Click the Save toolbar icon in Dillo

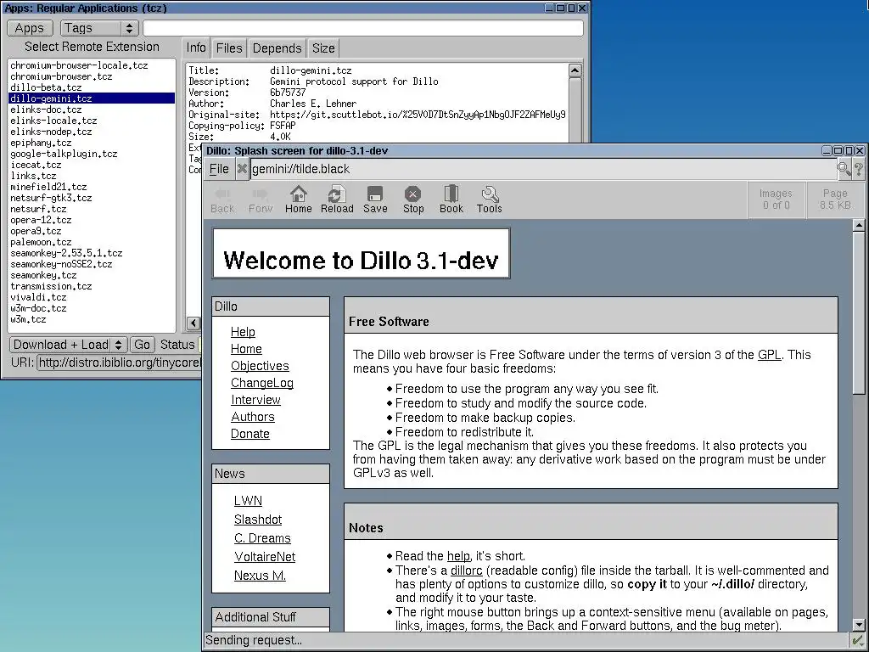(375, 199)
